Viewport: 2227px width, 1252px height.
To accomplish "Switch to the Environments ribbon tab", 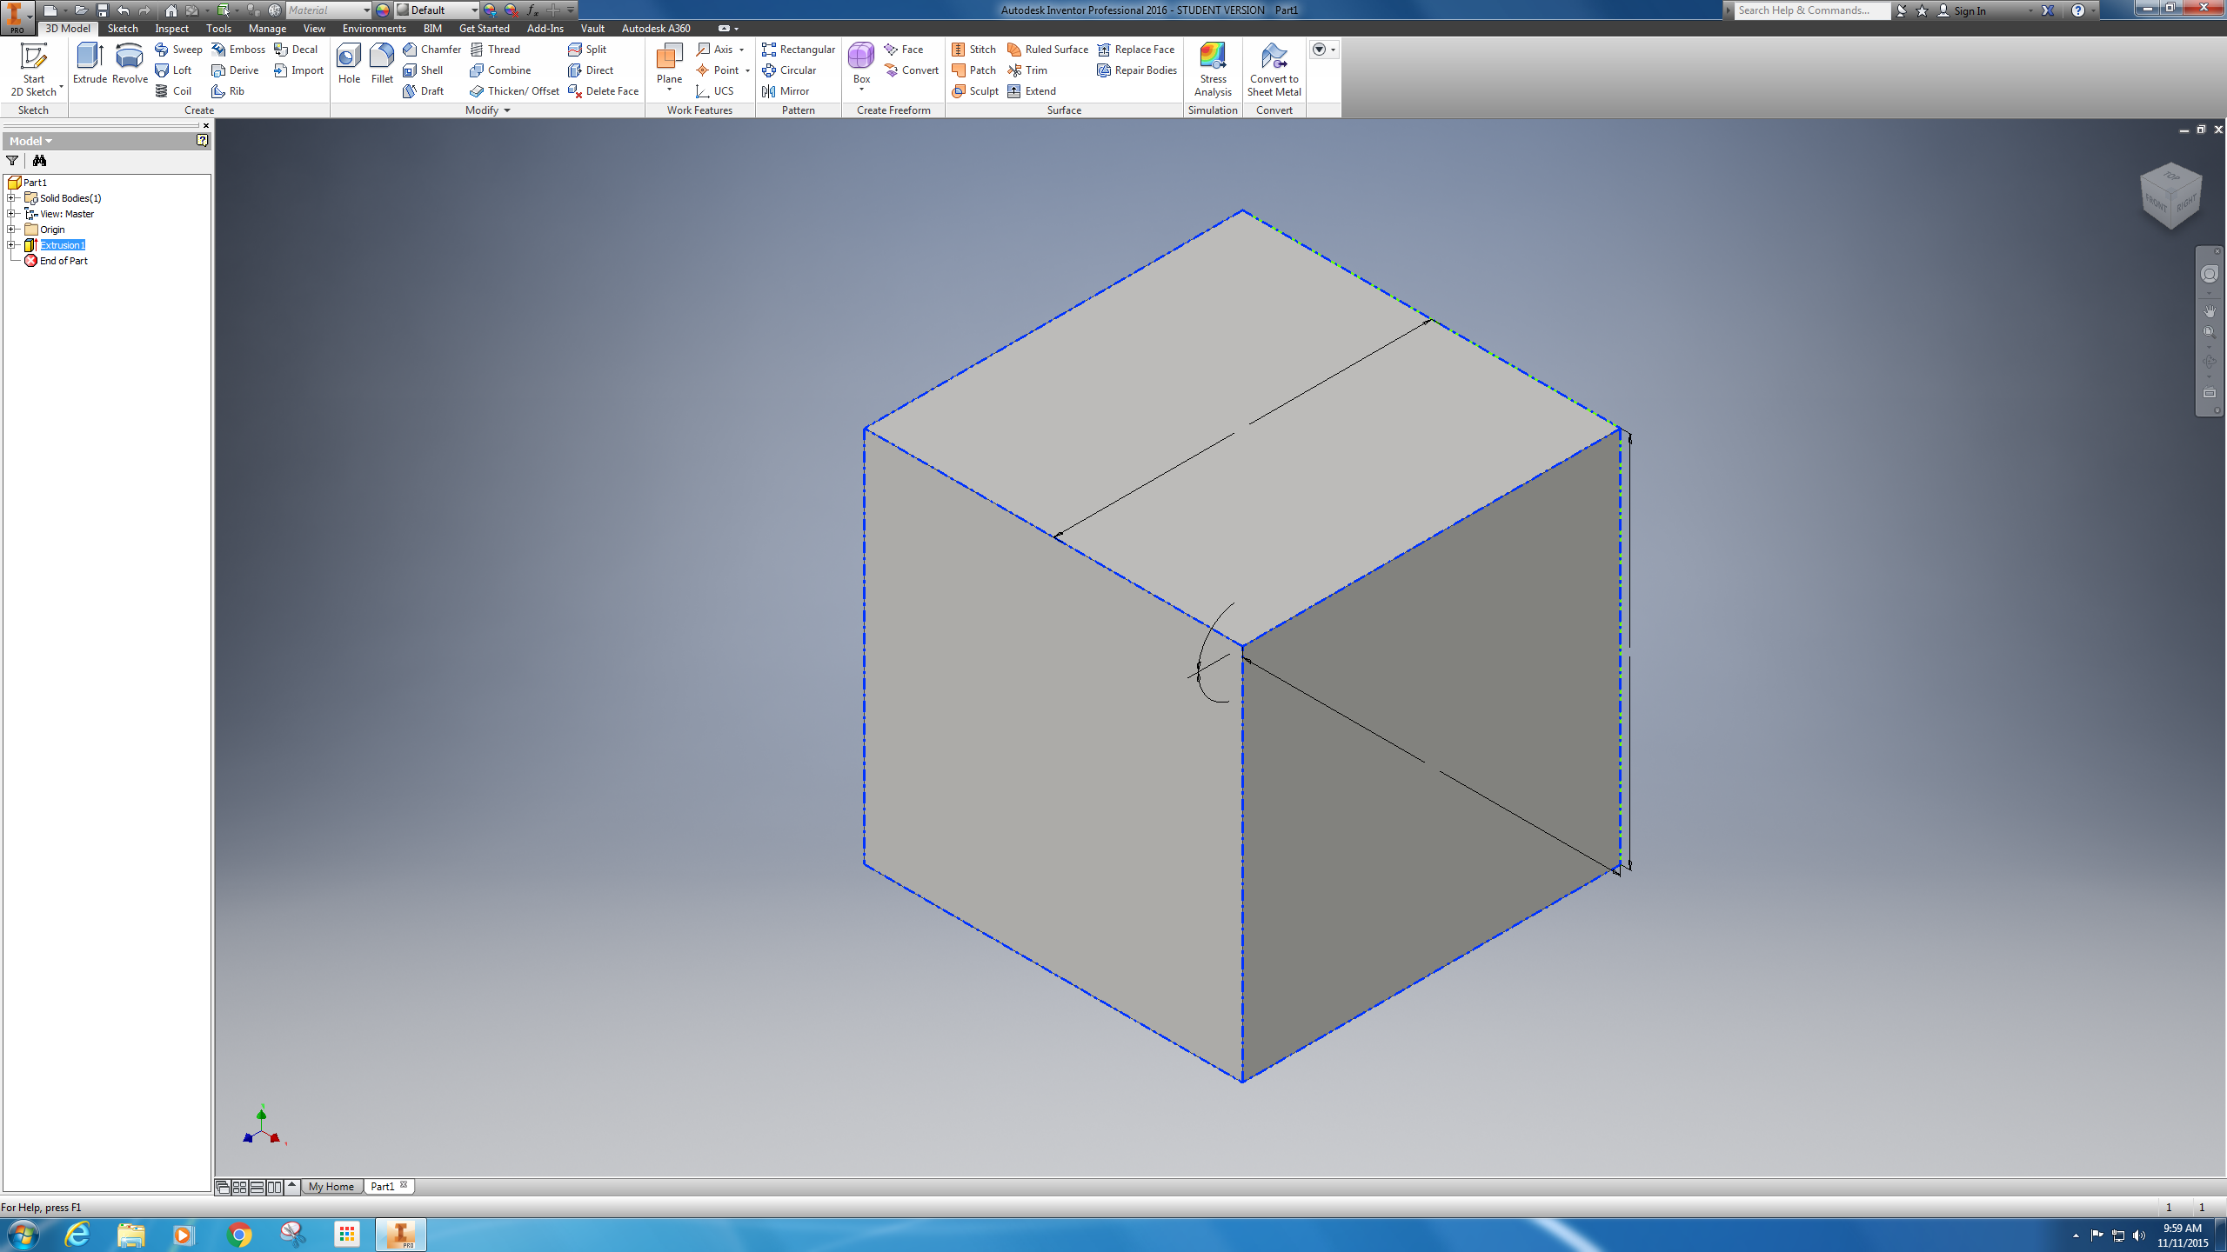I will click(374, 29).
